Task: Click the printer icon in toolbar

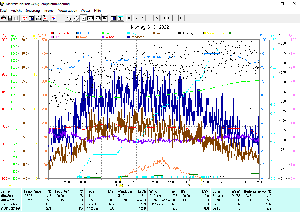Action: tap(39, 18)
